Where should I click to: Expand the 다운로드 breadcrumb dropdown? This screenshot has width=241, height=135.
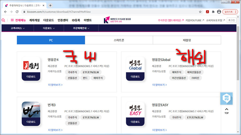tap(49, 28)
